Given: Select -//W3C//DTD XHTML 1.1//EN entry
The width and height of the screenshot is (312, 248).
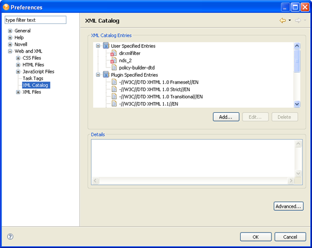Looking at the screenshot, I should (x=148, y=104).
